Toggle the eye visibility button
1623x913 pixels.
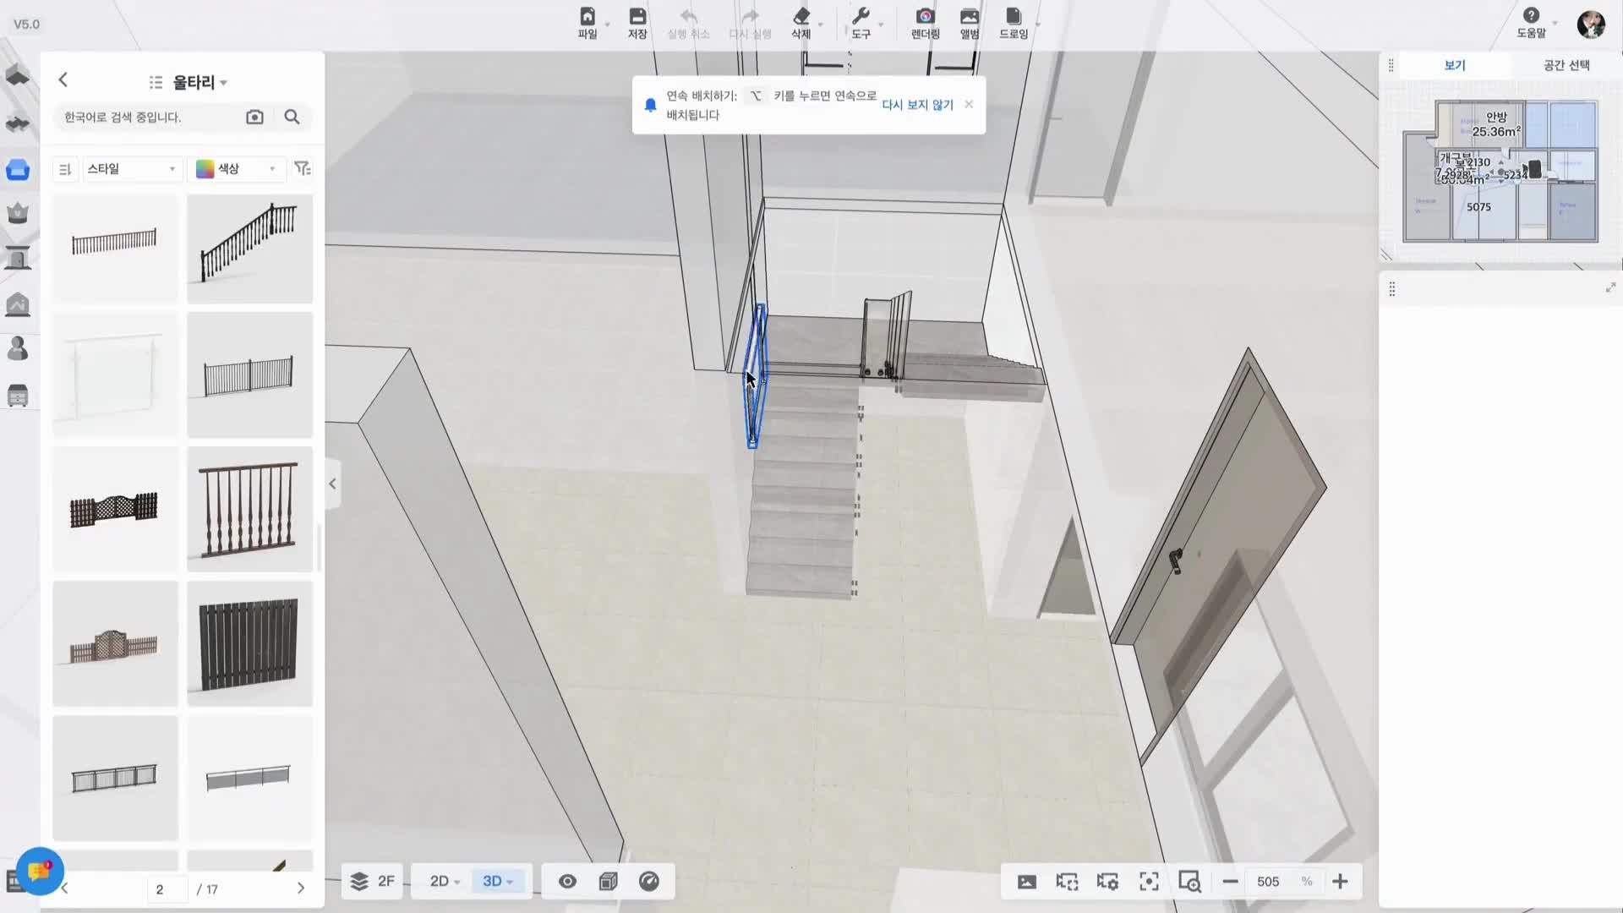pos(567,881)
